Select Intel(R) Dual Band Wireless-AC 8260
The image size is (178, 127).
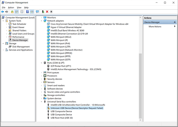coord(67,31)
